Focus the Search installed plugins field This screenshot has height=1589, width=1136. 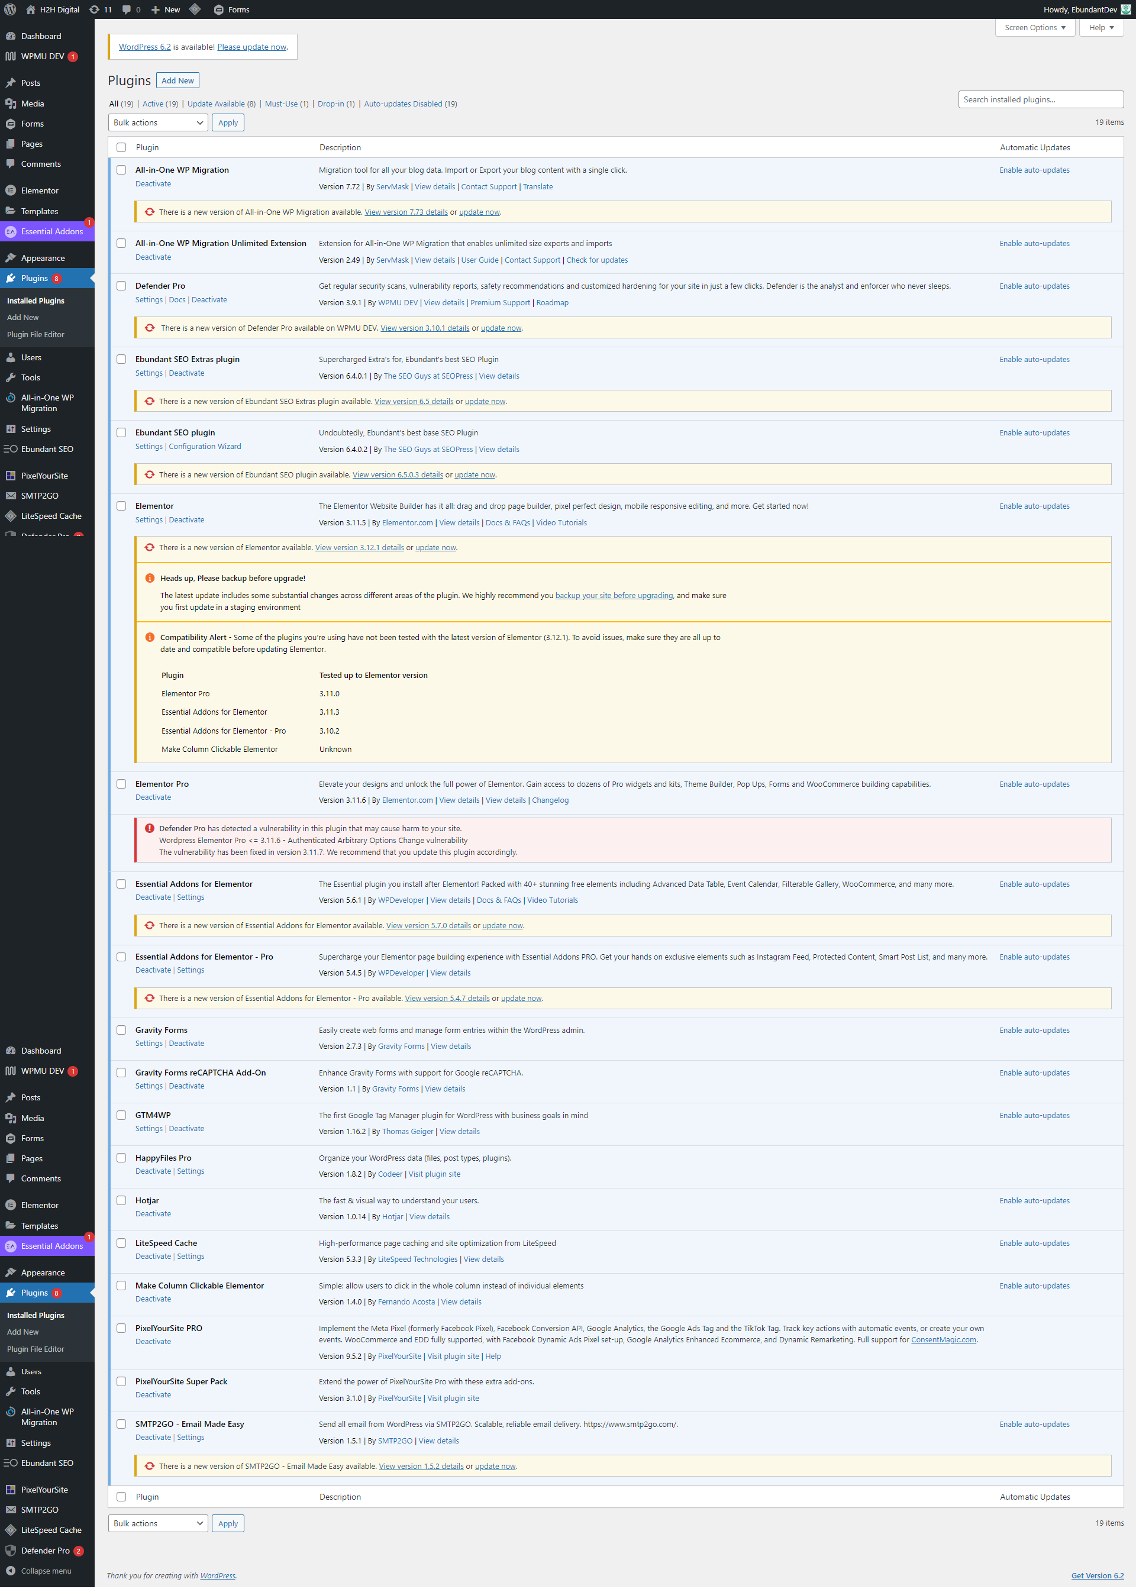[1040, 100]
